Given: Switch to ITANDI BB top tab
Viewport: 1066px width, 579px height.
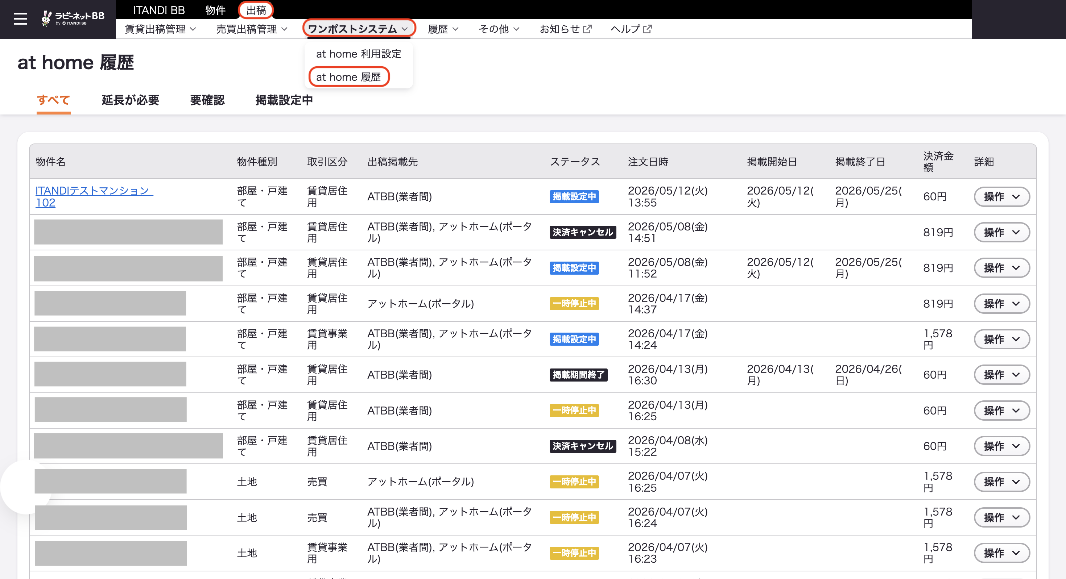Looking at the screenshot, I should coord(159,10).
